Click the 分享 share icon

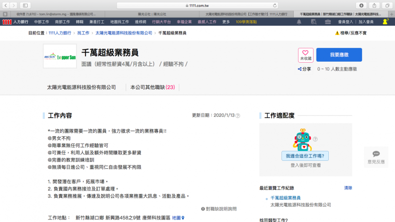click(304, 69)
